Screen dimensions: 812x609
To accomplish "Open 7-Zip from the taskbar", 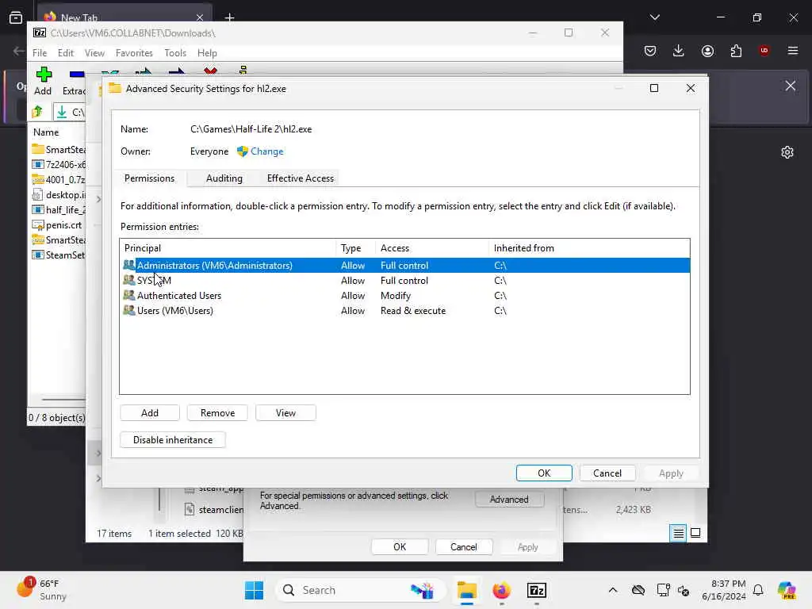I will click(537, 590).
